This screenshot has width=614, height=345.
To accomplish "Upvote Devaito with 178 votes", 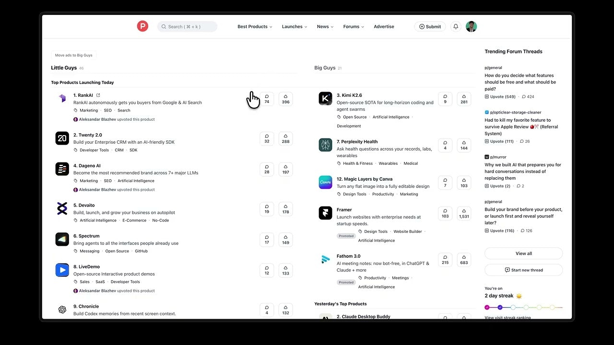I will pos(286,209).
